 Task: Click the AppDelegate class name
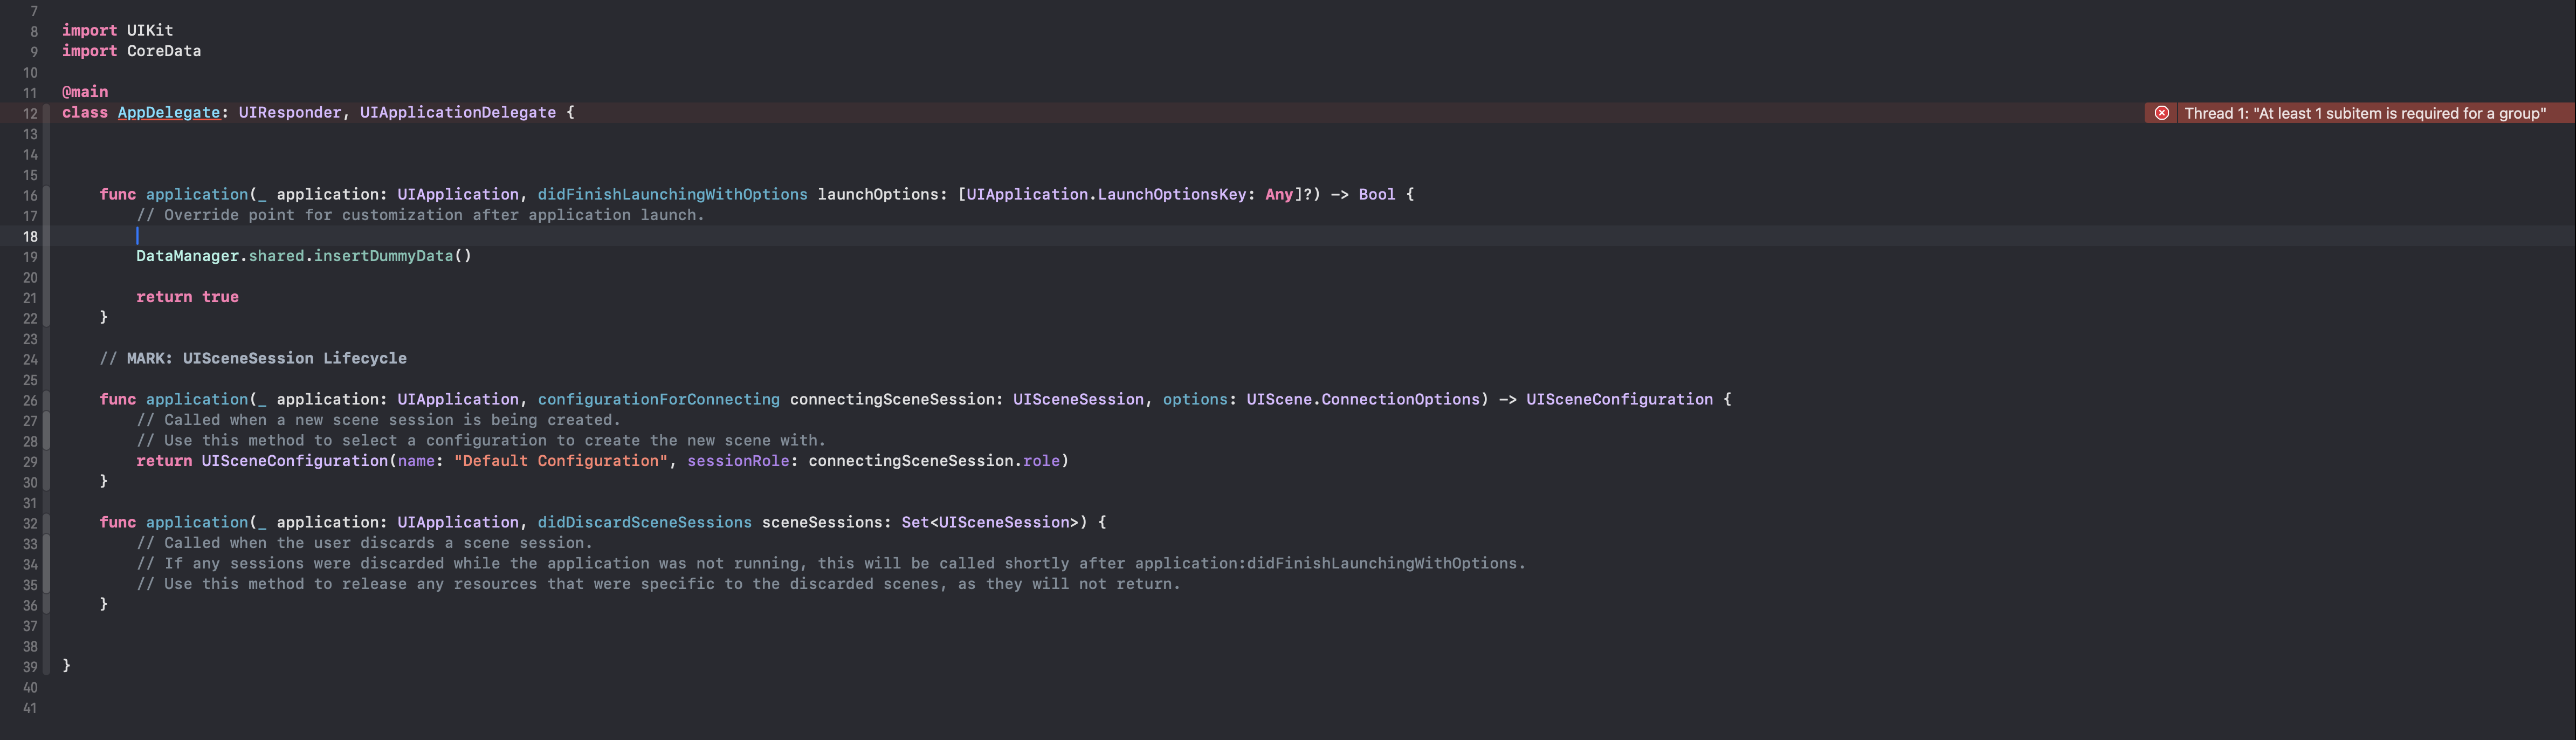[169, 112]
